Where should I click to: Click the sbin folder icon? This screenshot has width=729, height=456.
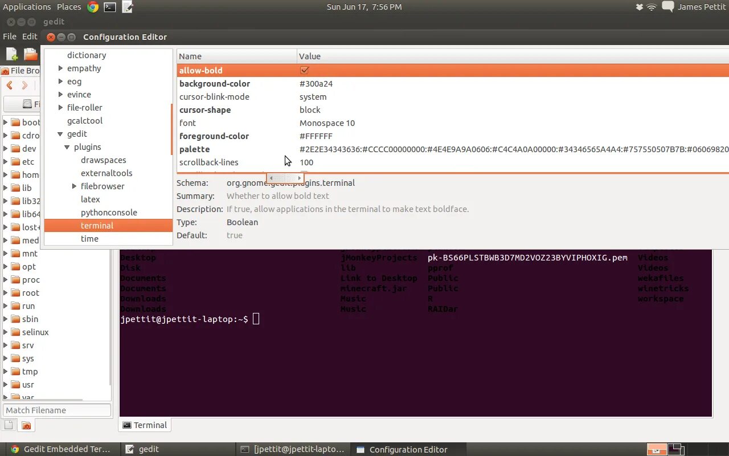[x=15, y=319]
